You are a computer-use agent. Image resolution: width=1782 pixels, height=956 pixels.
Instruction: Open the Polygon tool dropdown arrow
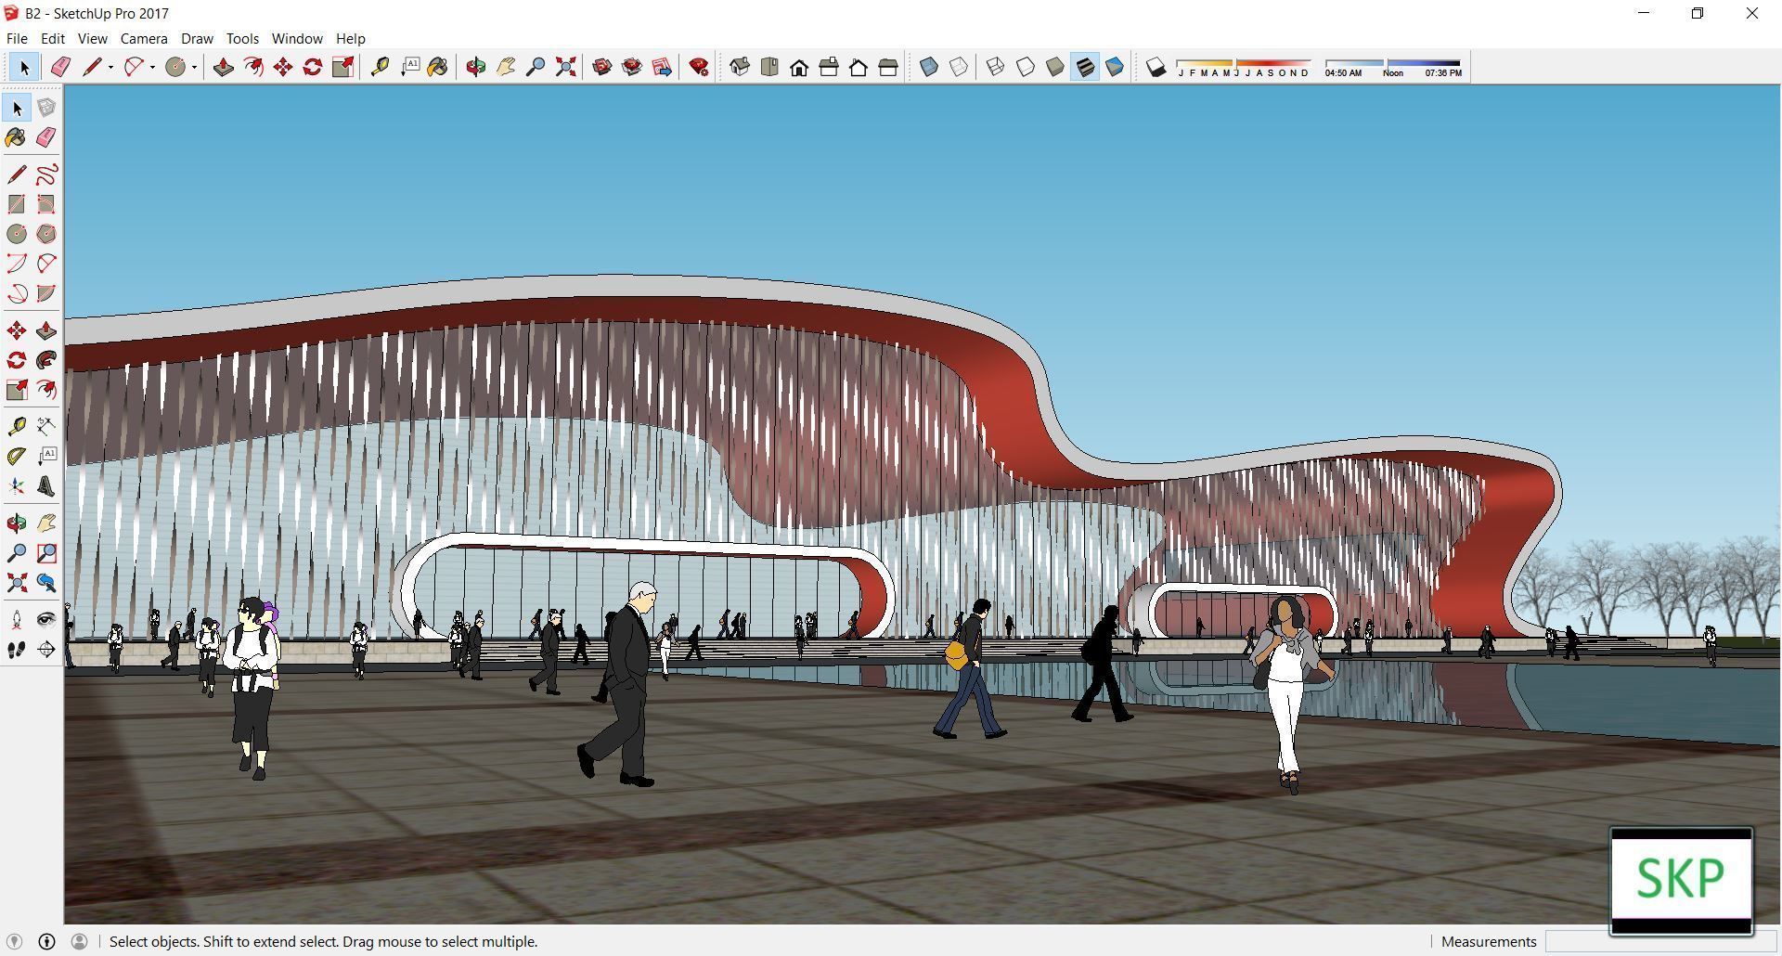coord(152,67)
